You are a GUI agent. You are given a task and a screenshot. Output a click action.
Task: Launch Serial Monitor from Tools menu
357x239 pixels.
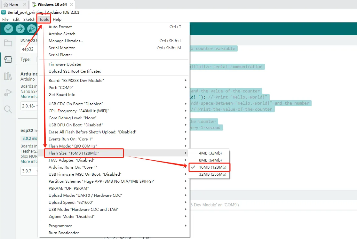pos(114,48)
